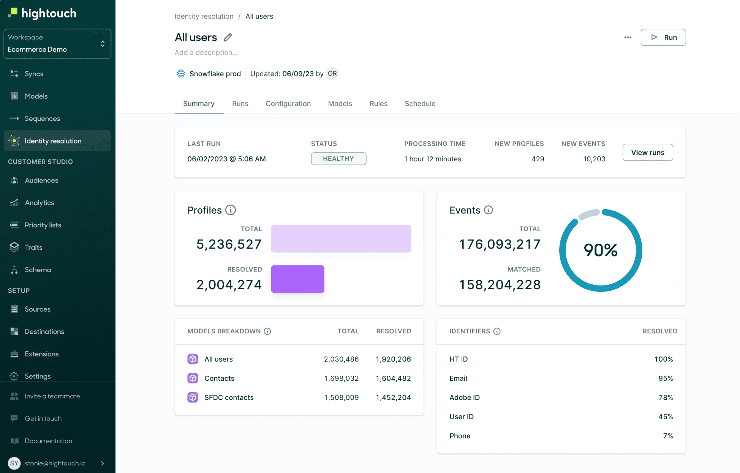This screenshot has height=473, width=740.
Task: Open Destinations in Setup section
Action: pos(44,331)
